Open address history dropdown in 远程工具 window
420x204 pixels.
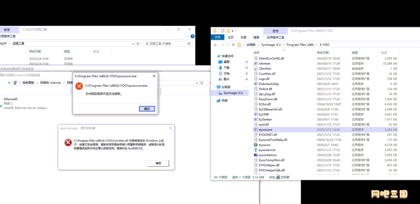(x=133, y=43)
